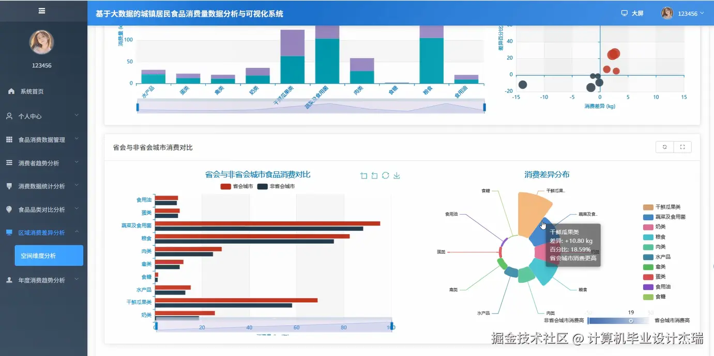Screen dimensions: 714x356
Task: Click zoom reset icon in bar chart toolbox
Action: (x=374, y=175)
